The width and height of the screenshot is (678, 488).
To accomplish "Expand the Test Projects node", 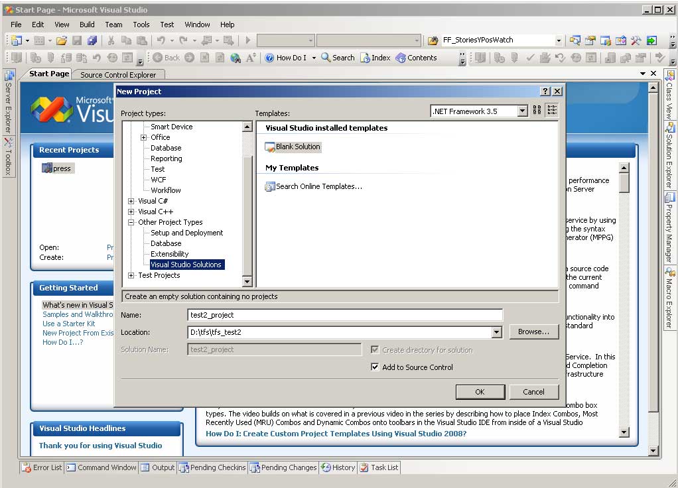I will tap(131, 275).
